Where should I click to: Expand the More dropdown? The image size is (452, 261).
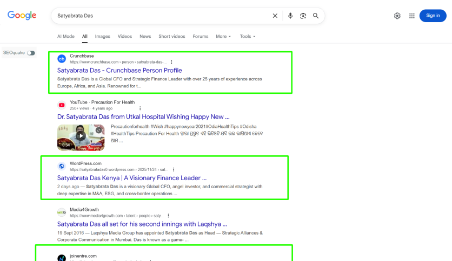coord(223,37)
